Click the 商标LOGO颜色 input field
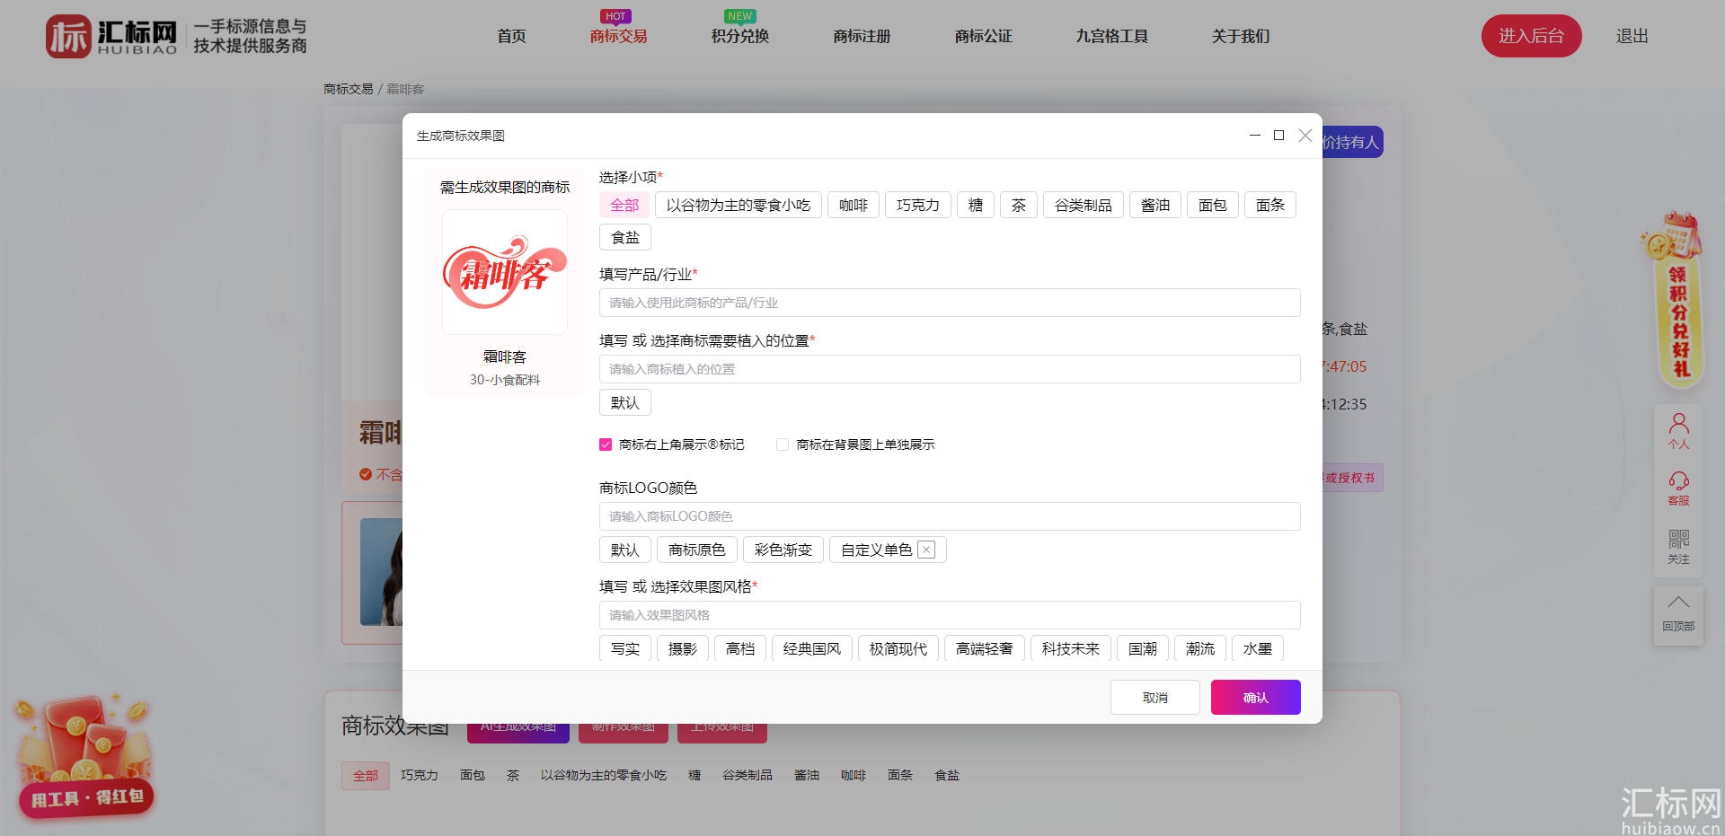This screenshot has height=836, width=1725. pyautogui.click(x=950, y=516)
